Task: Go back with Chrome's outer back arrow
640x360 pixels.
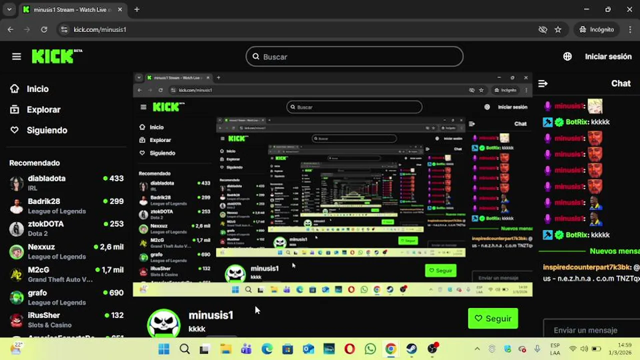Action: (x=10, y=29)
